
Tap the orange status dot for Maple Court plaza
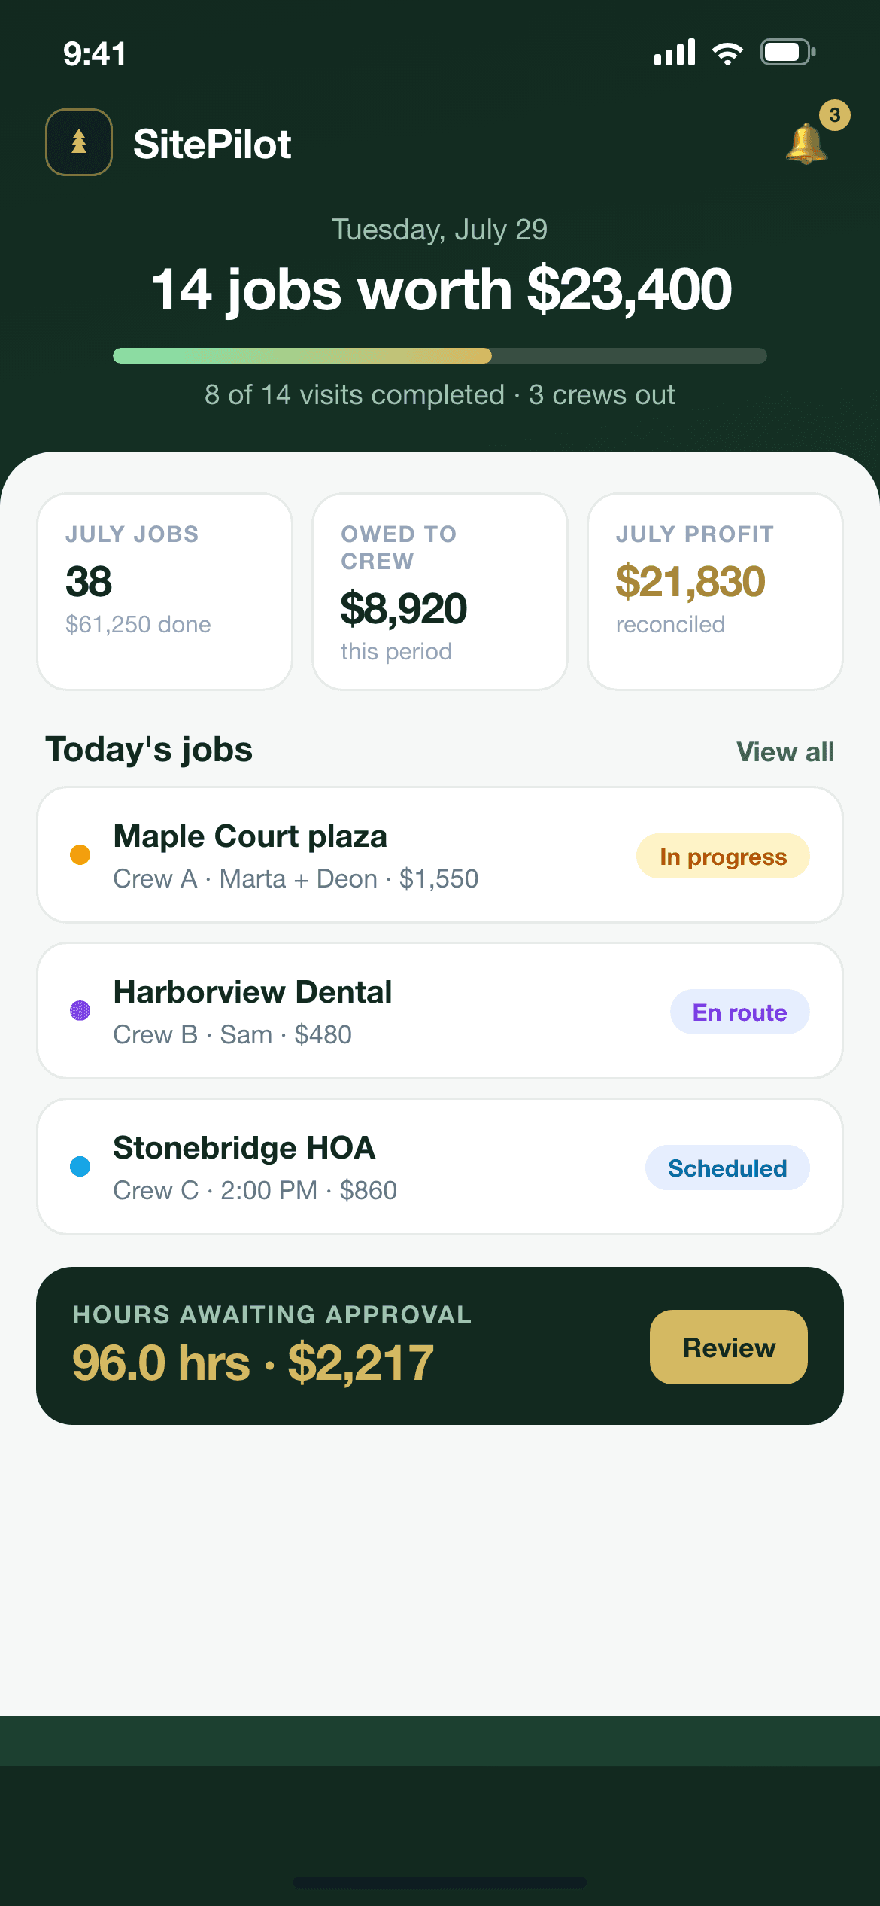(x=80, y=855)
